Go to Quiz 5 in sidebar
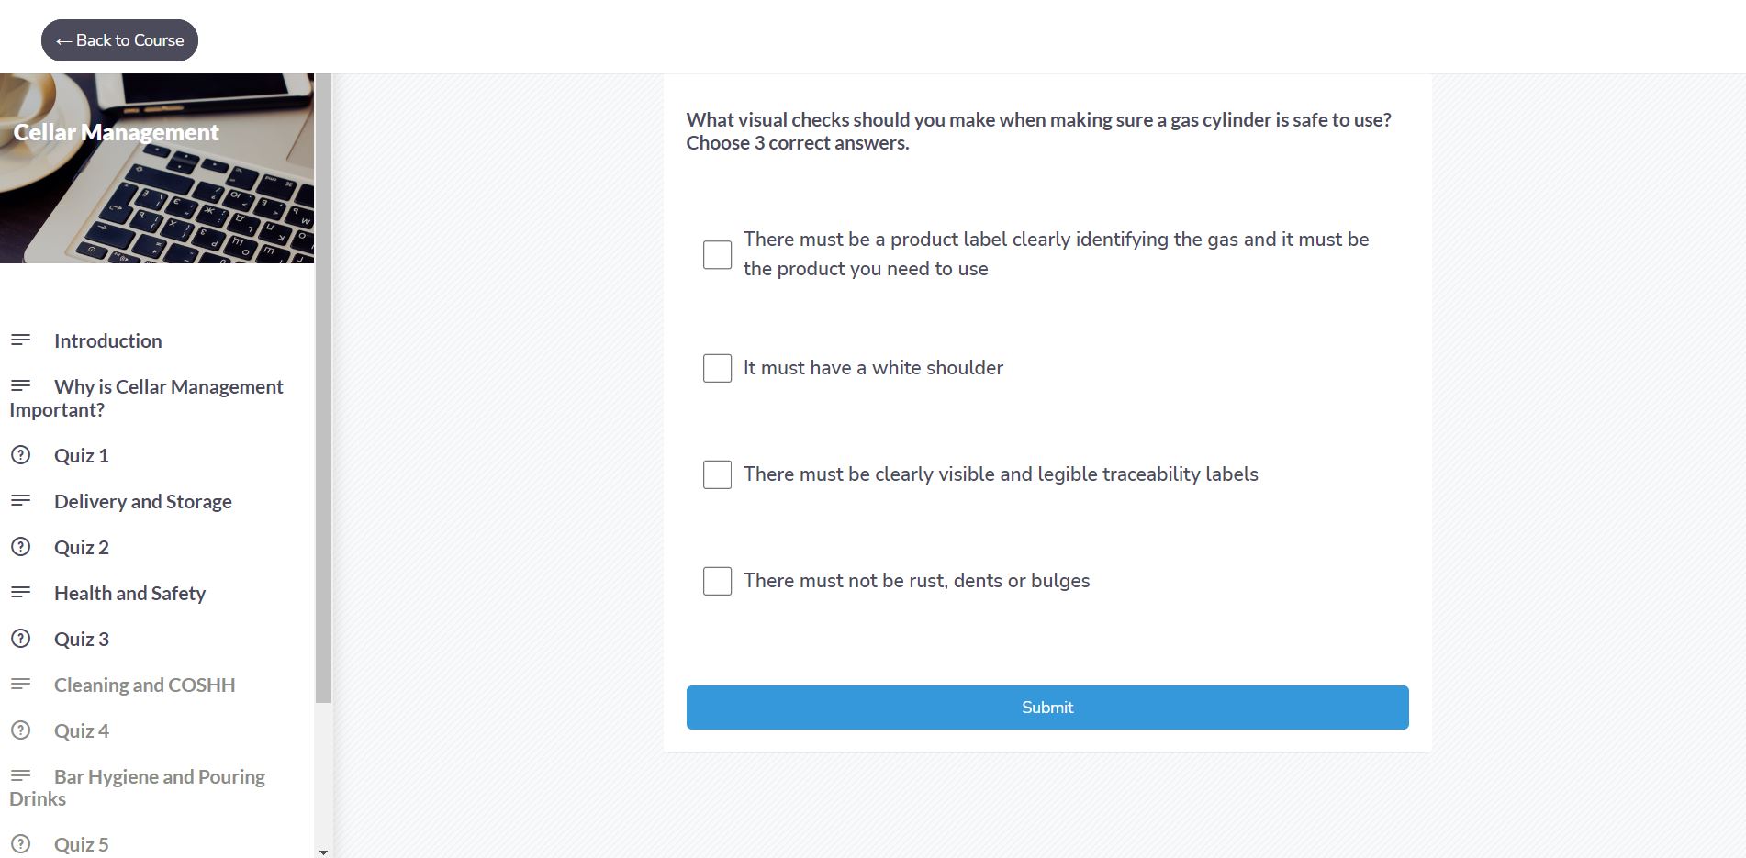The width and height of the screenshot is (1746, 858). click(81, 844)
